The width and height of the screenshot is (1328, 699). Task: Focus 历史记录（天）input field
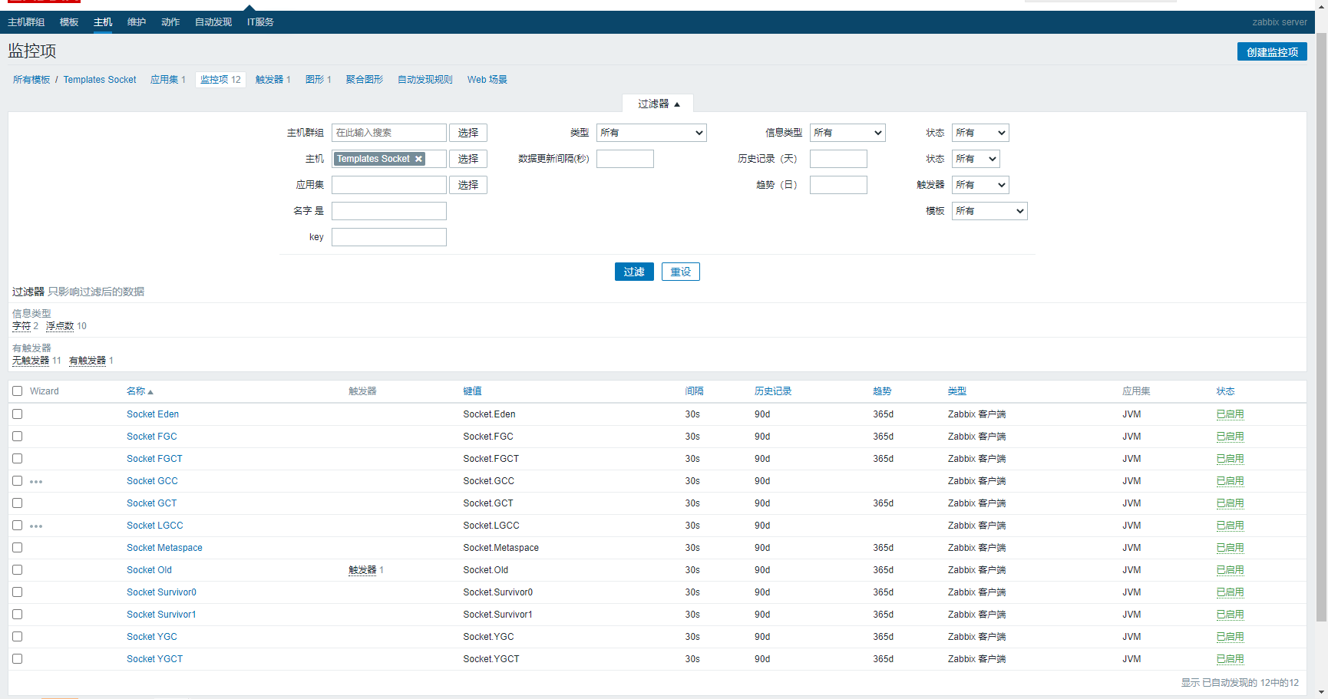click(838, 159)
